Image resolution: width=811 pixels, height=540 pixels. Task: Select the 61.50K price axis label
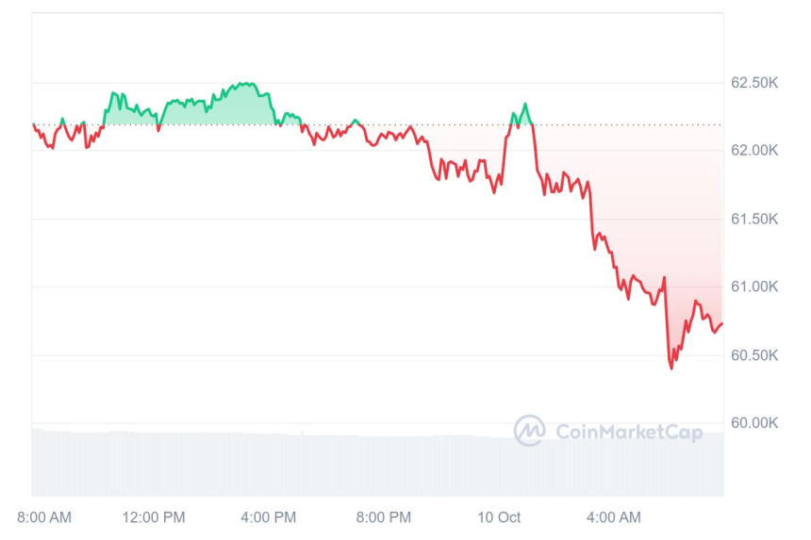click(x=754, y=219)
